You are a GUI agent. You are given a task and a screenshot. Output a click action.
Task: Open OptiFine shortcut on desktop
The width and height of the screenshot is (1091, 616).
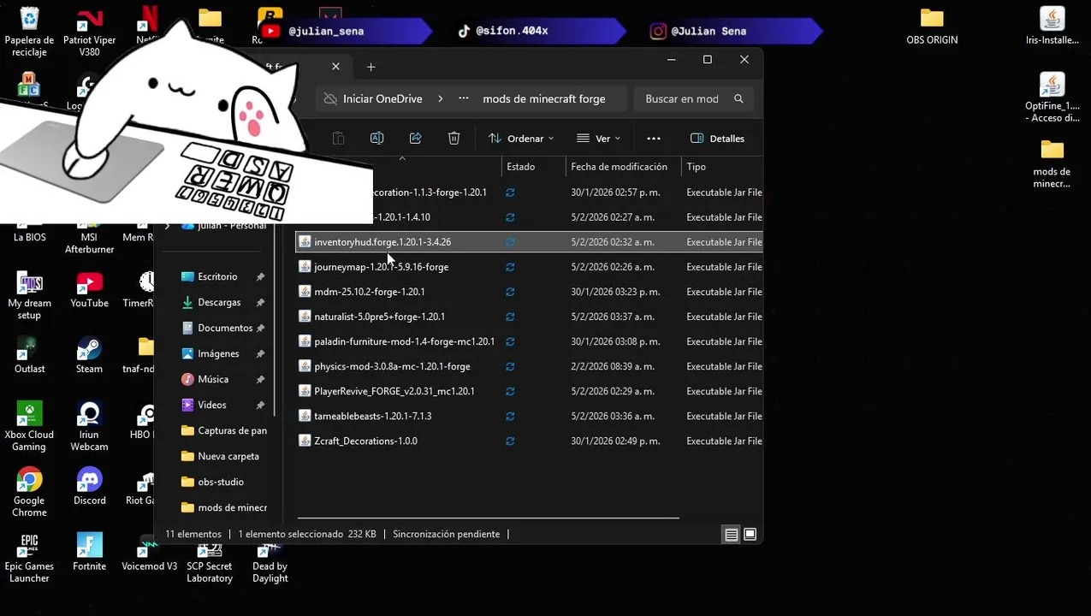(1052, 98)
